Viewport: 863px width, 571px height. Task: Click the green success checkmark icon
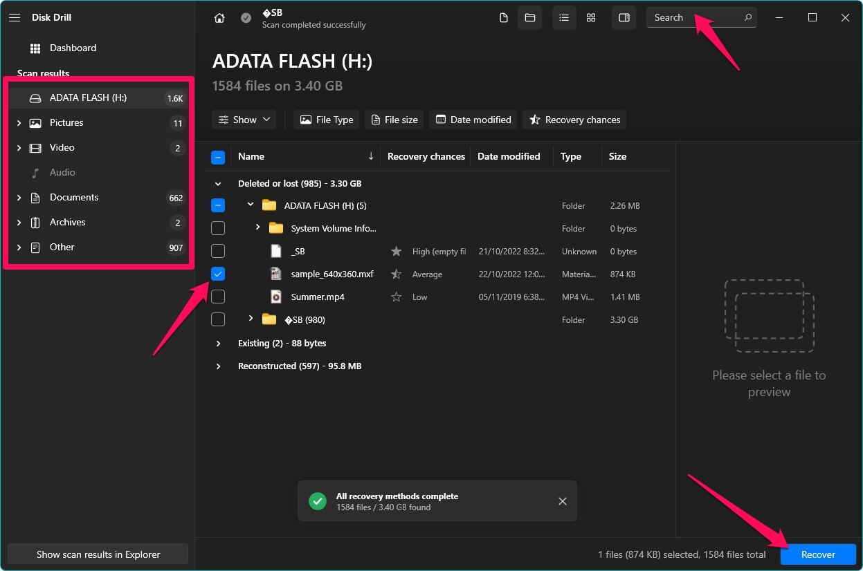point(318,501)
